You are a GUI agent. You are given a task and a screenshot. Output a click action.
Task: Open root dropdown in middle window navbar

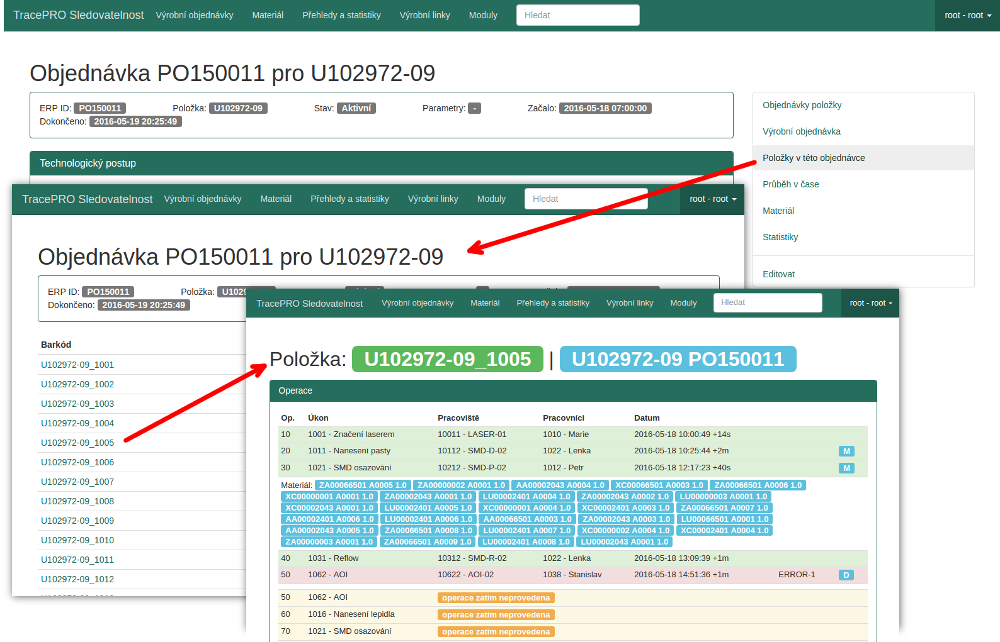(712, 199)
